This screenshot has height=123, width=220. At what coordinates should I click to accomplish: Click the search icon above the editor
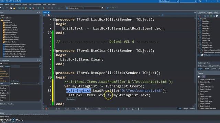(163, 15)
